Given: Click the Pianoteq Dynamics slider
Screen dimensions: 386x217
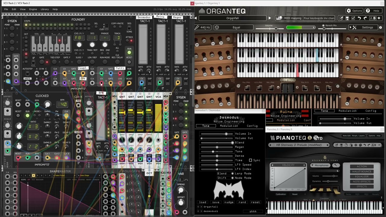Looking at the screenshot, I should coord(330,181).
